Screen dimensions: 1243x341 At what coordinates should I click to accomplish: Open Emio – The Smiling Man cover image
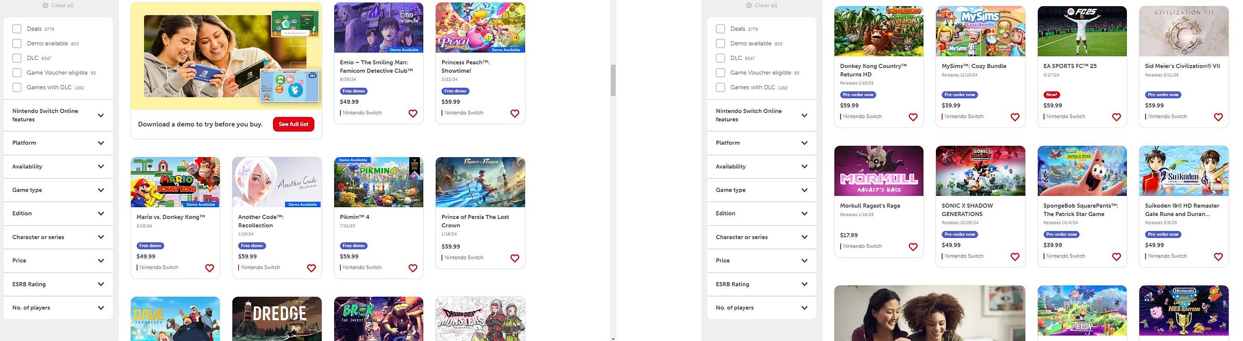click(379, 27)
